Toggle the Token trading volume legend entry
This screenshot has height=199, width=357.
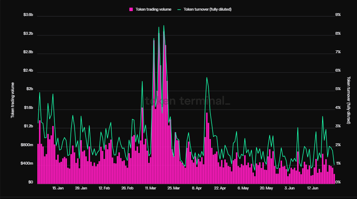[150, 9]
